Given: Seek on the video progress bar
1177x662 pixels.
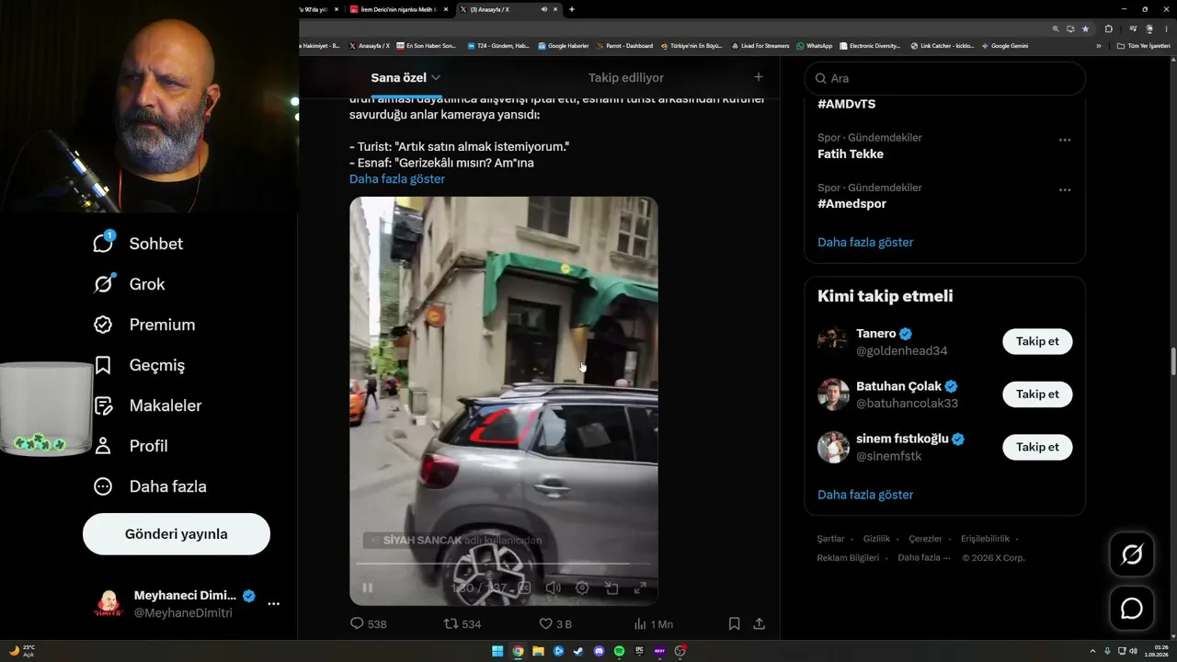Looking at the screenshot, I should [503, 563].
